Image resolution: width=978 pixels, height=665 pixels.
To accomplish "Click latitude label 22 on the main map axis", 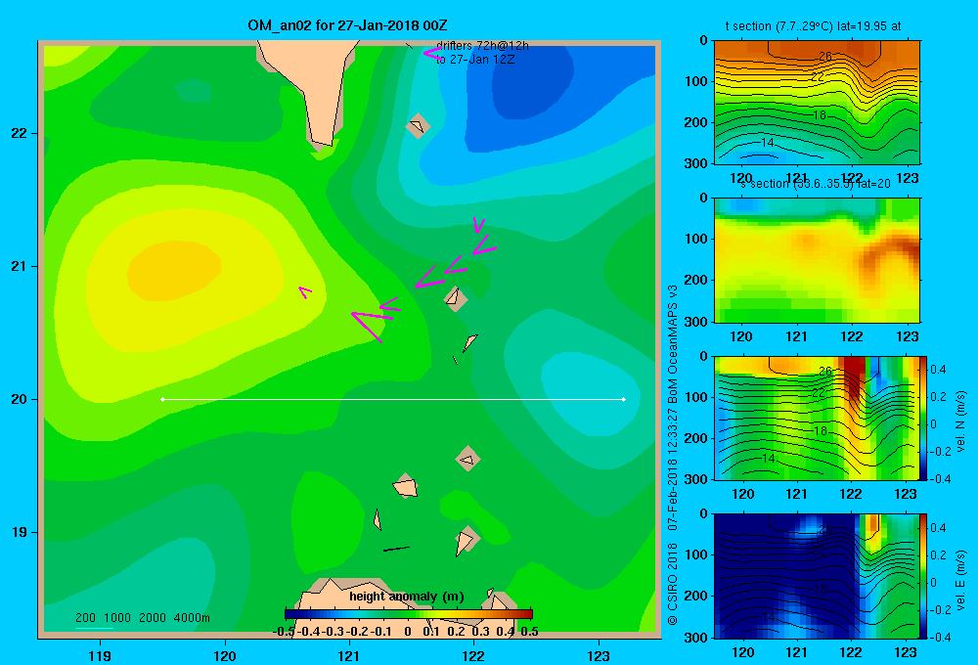I will 19,133.
